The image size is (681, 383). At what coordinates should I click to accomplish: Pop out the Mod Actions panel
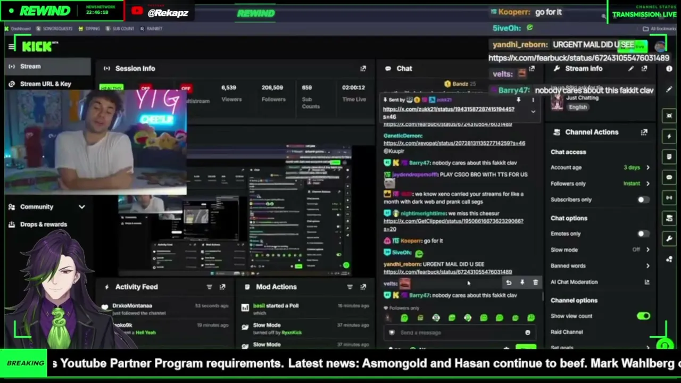point(363,287)
